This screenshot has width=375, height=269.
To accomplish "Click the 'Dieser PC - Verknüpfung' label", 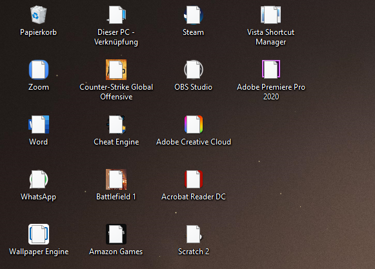I will 116,37.
